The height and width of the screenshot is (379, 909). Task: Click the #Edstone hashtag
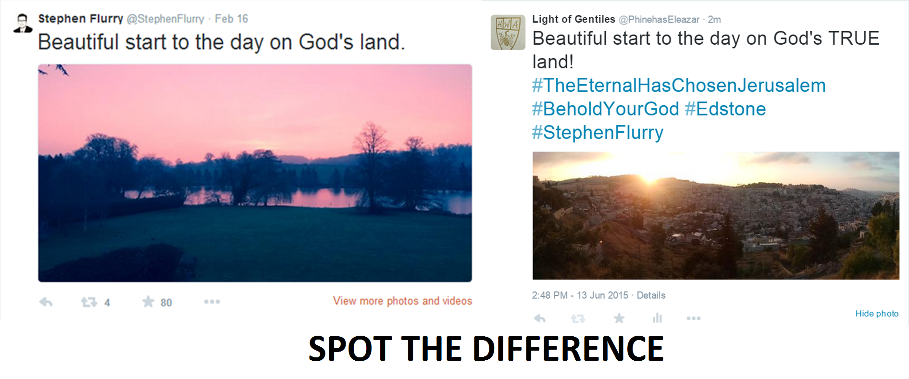click(x=725, y=109)
